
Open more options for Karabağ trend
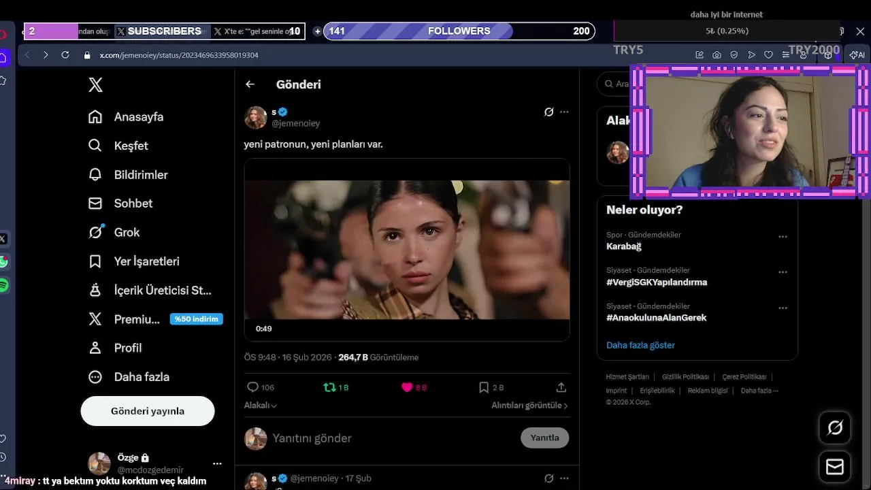[x=783, y=237]
